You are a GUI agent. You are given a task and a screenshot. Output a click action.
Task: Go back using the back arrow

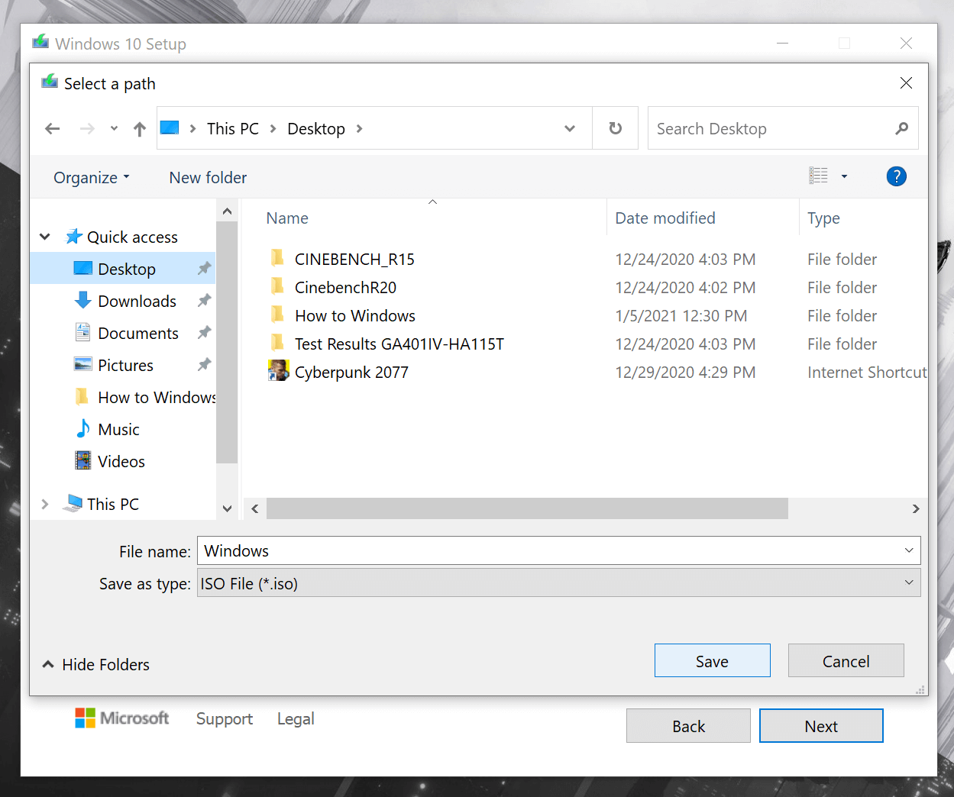click(53, 129)
